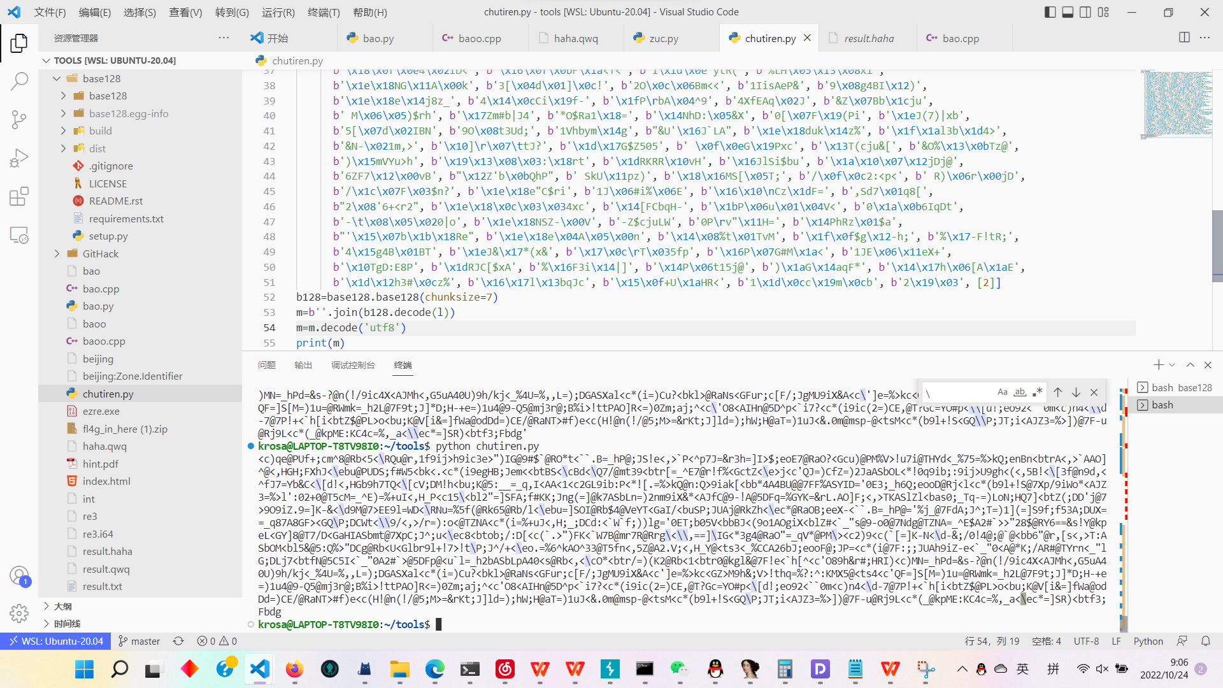Go to previous match in terminal find
This screenshot has width=1223, height=688.
1058,392
